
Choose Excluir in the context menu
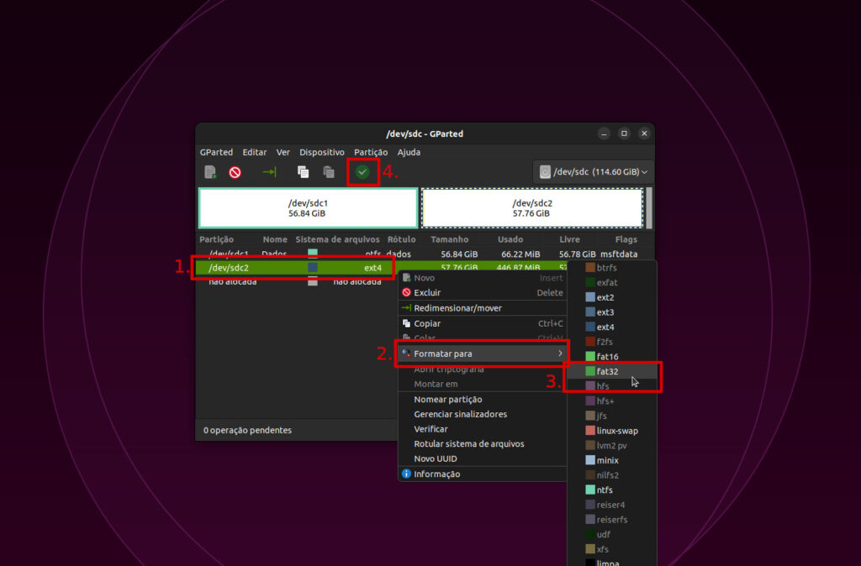pyautogui.click(x=483, y=293)
